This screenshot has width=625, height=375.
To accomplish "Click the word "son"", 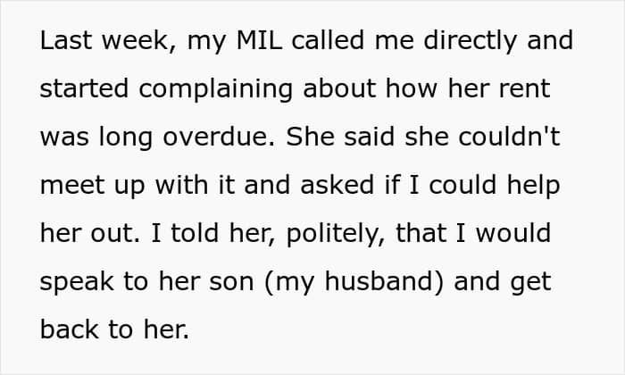I will [x=231, y=283].
